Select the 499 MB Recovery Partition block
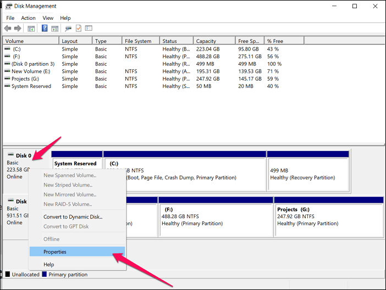The height and width of the screenshot is (290, 386). (308, 171)
